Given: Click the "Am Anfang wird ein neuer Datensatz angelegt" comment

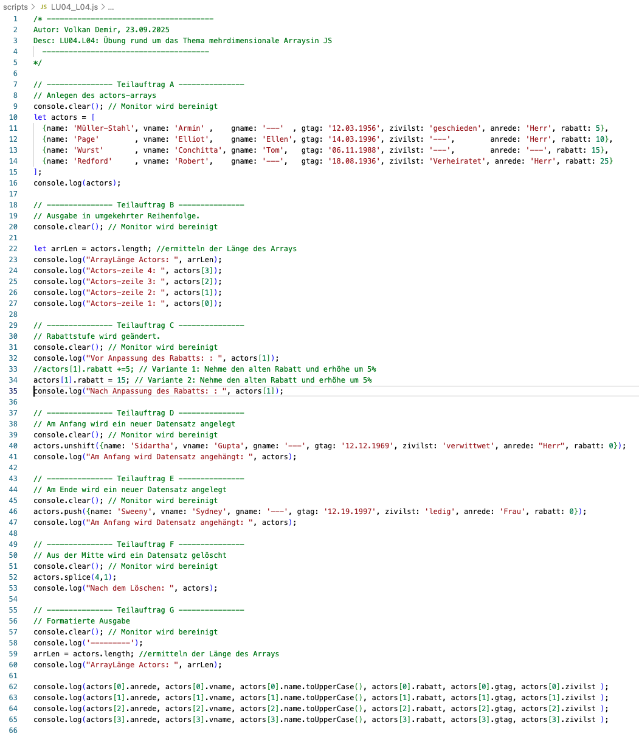Looking at the screenshot, I should point(134,424).
